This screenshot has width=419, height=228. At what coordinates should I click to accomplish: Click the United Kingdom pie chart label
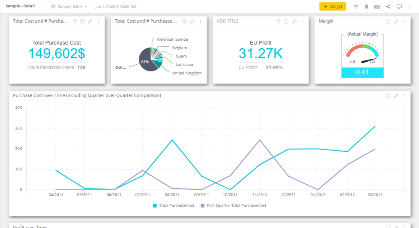tap(187, 73)
